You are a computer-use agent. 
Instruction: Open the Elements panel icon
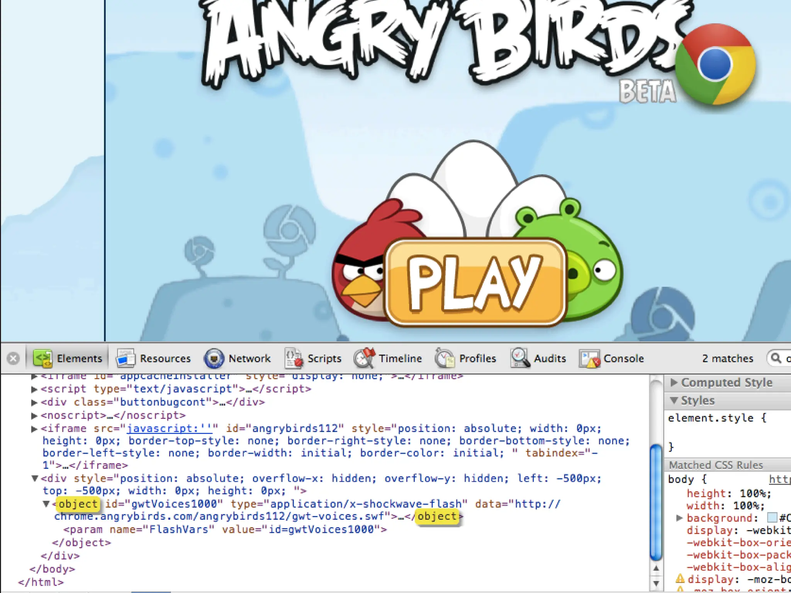(x=42, y=358)
